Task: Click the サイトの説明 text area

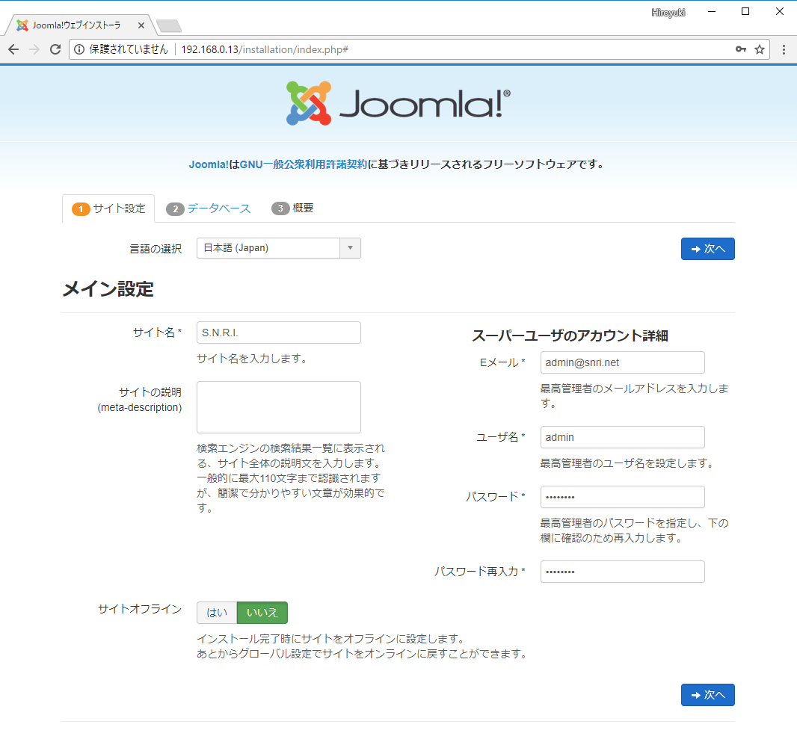Action: pyautogui.click(x=279, y=407)
